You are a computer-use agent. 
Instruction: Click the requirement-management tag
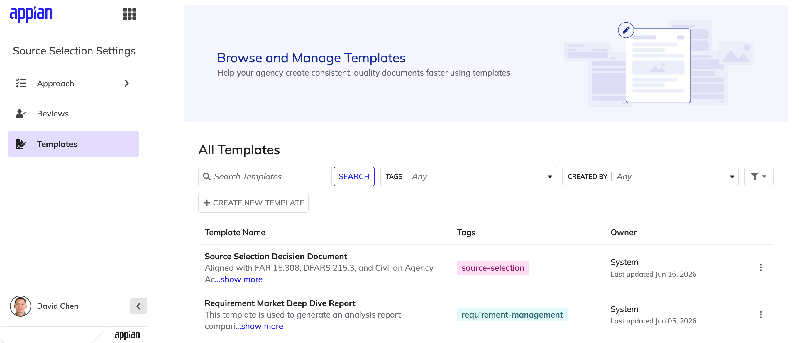pos(512,315)
